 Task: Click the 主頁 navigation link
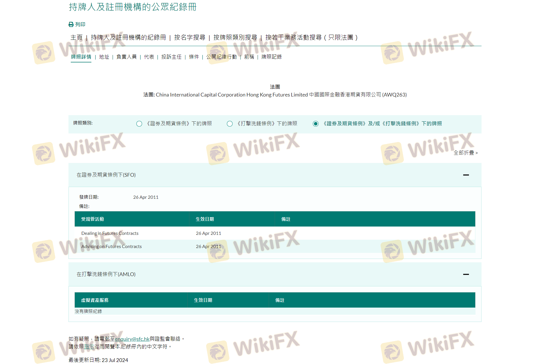(76, 38)
